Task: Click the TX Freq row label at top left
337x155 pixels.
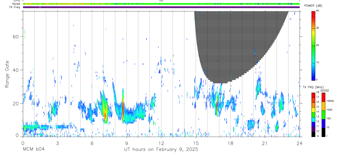Action: pos(15,7)
